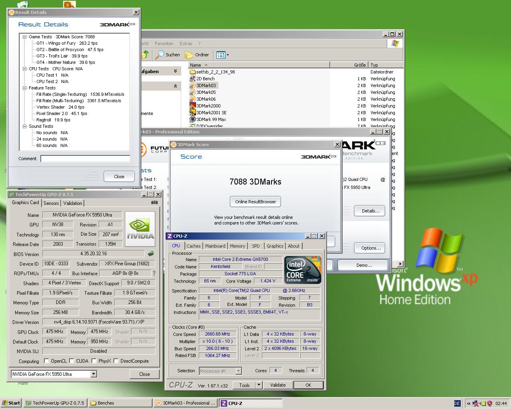Toggle the Ordner folders pane button
The width and height of the screenshot is (511, 409).
pyautogui.click(x=197, y=55)
